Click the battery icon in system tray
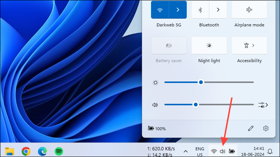 tap(232, 151)
